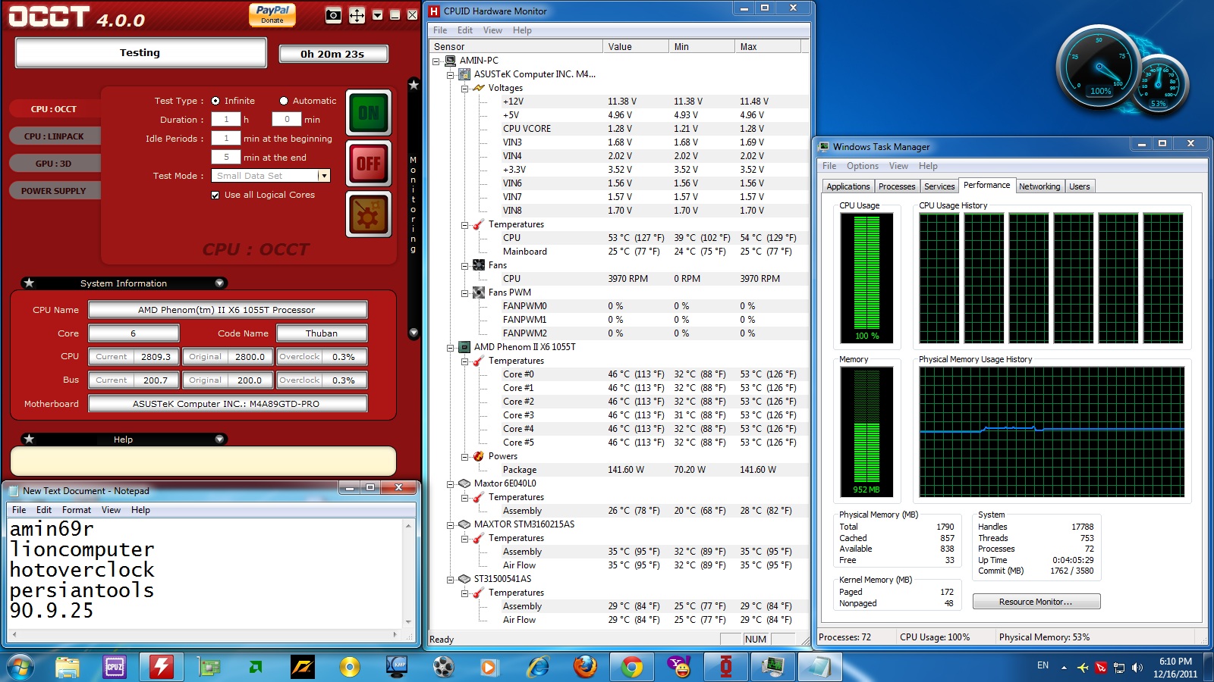Open View menu in Hardware Monitor
The width and height of the screenshot is (1214, 682).
click(492, 30)
